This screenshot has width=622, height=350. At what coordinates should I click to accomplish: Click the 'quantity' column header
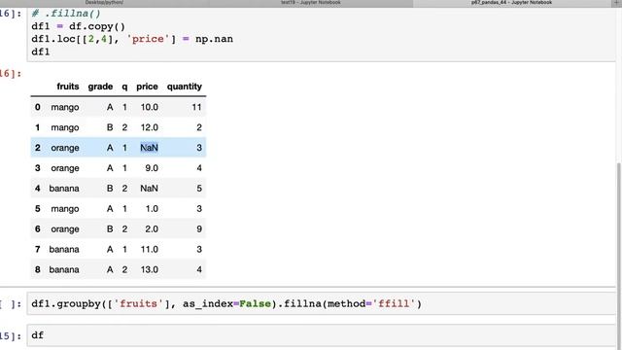tap(185, 87)
